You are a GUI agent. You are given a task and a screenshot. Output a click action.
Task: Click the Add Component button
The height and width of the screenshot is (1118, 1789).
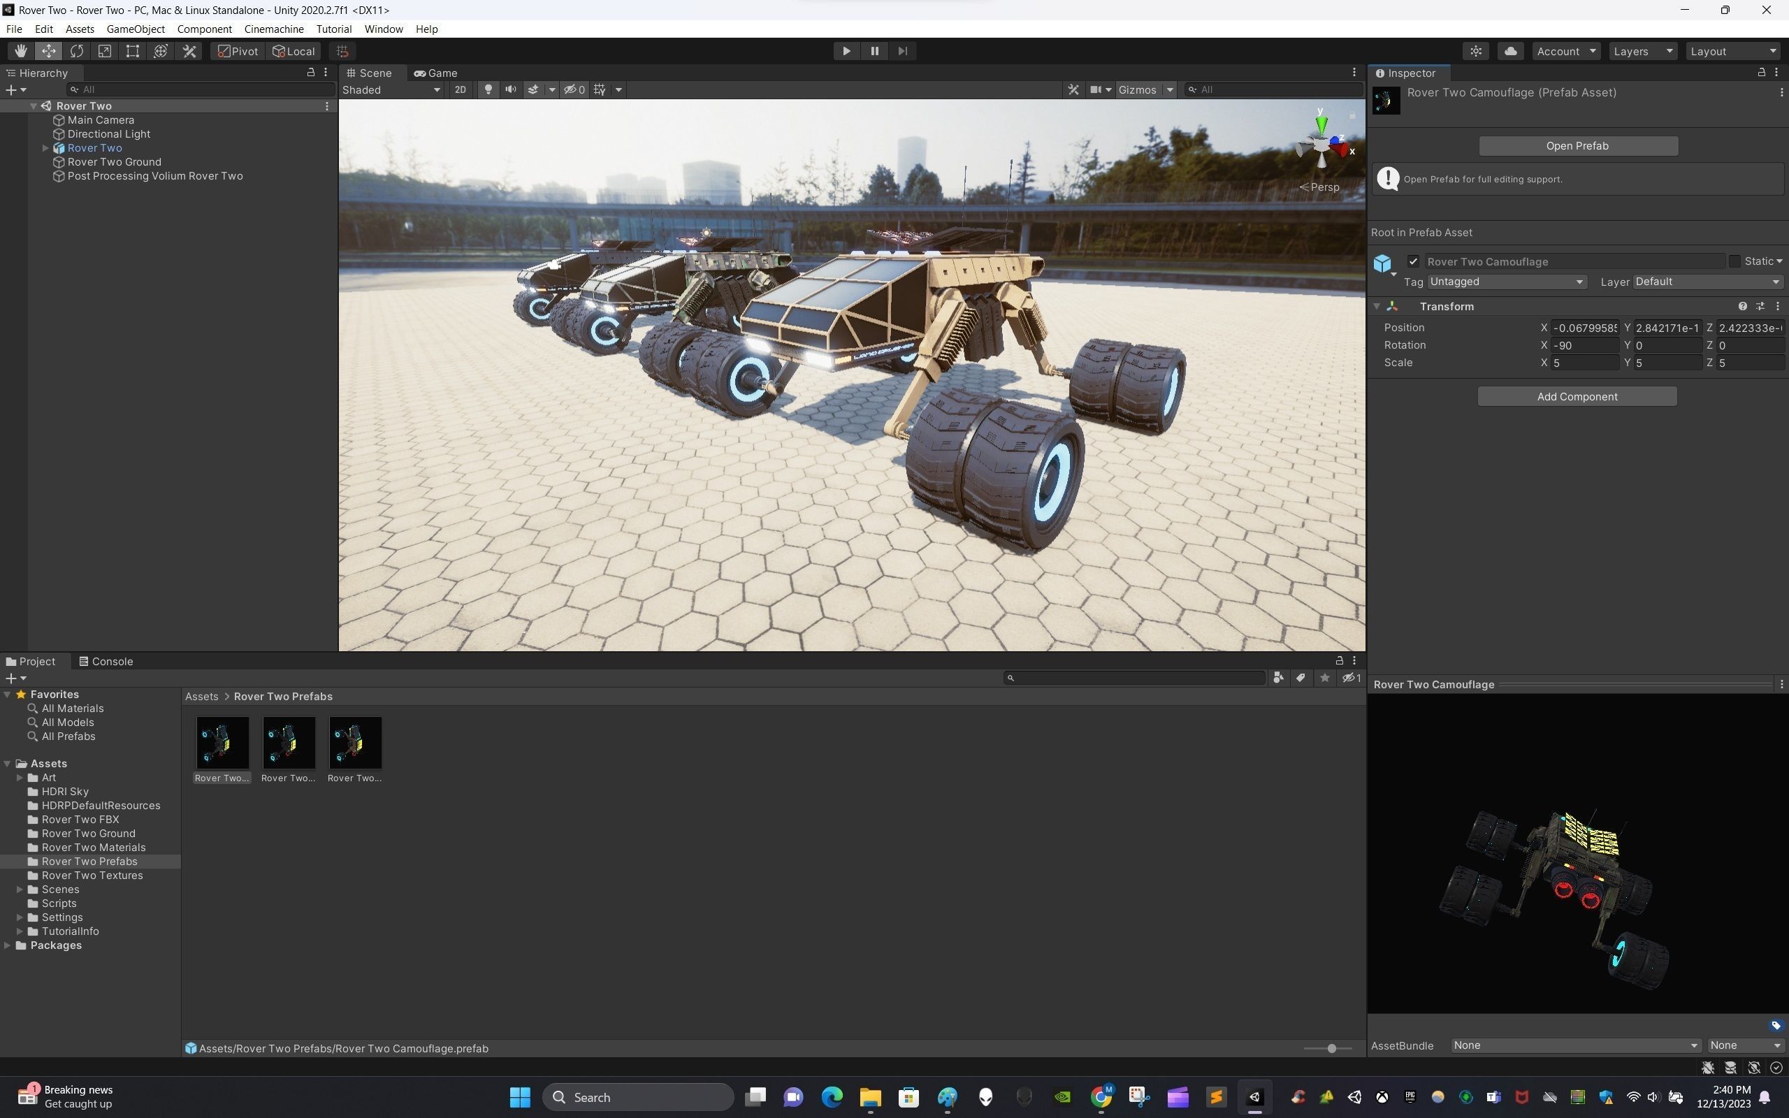pyautogui.click(x=1576, y=396)
